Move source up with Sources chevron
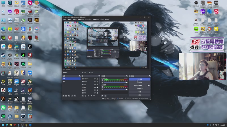 pyautogui.click(x=91, y=96)
